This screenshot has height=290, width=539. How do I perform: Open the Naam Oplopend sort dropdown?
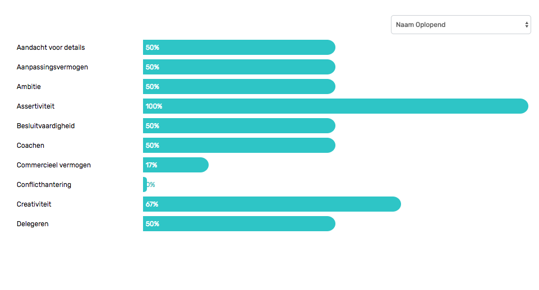[x=460, y=25]
